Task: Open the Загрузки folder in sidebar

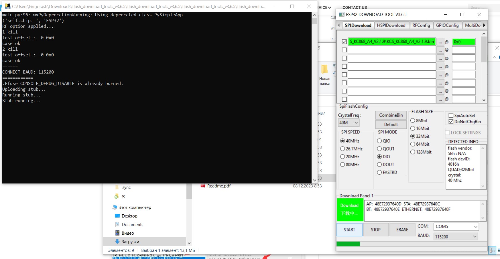Action: 130,242
